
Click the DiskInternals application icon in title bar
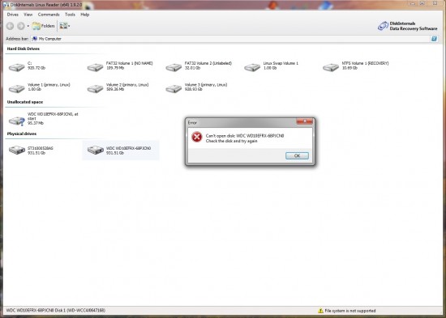pyautogui.click(x=6, y=5)
